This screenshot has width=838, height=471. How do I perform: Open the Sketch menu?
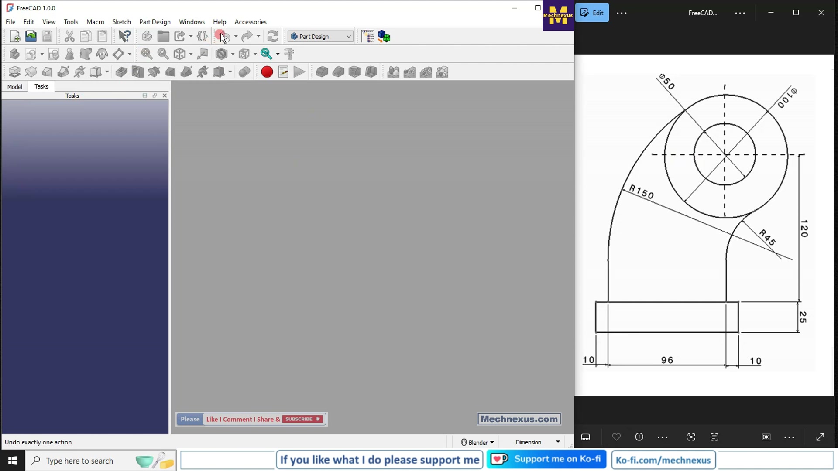pos(121,22)
